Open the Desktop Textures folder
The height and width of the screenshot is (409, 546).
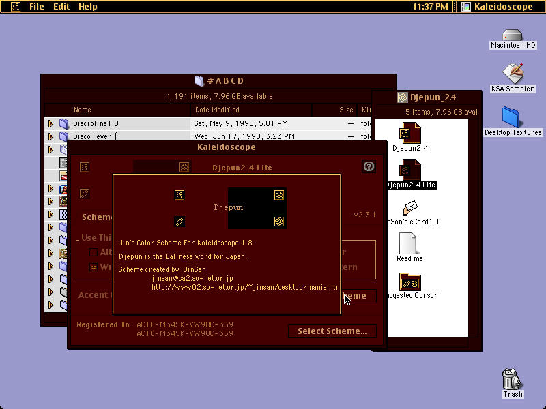[x=511, y=117]
